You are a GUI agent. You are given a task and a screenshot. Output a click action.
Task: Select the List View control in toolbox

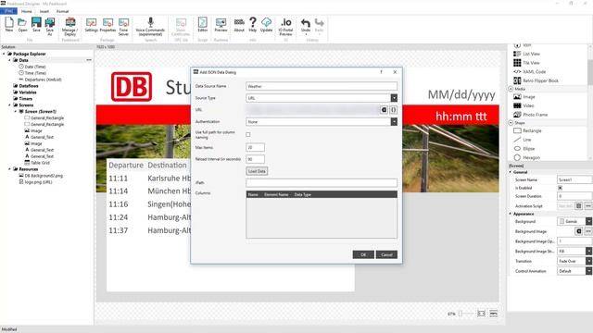point(527,54)
